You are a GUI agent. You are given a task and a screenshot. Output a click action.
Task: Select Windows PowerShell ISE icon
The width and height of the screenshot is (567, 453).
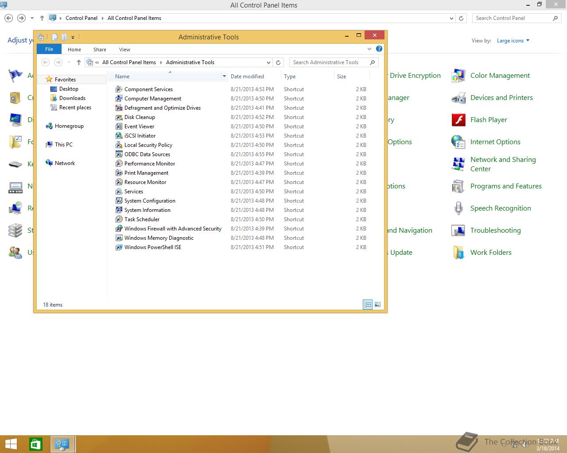(x=119, y=247)
